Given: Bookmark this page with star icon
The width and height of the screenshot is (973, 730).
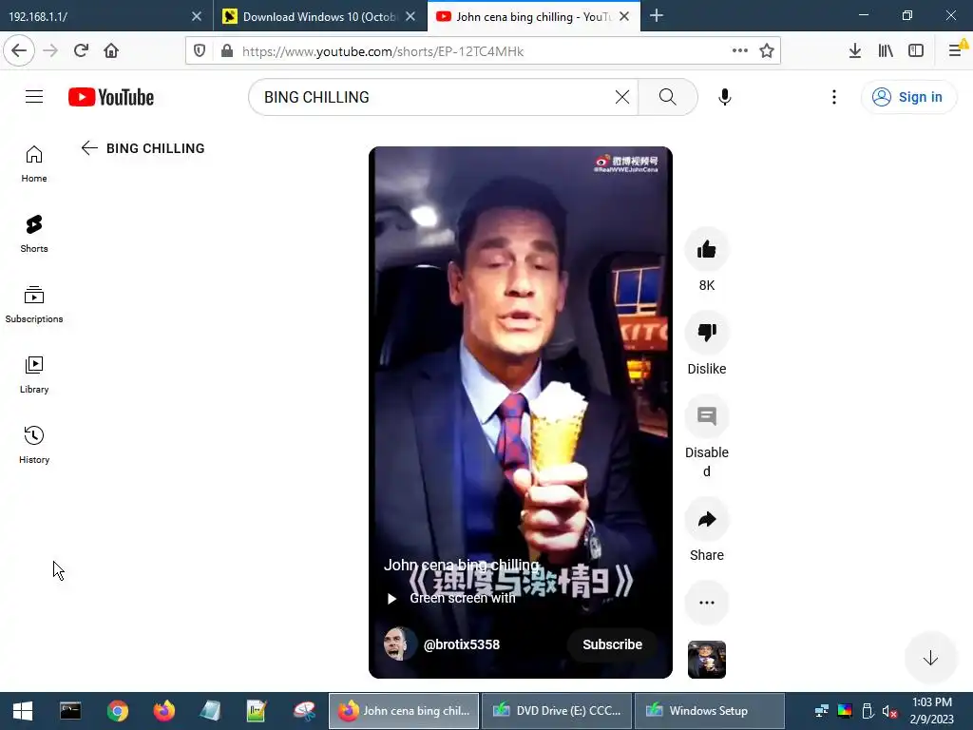Looking at the screenshot, I should coord(767,50).
